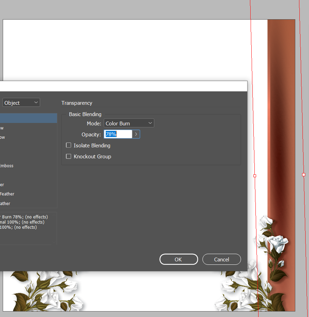Select the second effect entry ending in 'ow'
Viewport: 309px width, 317px height.
coord(2,137)
